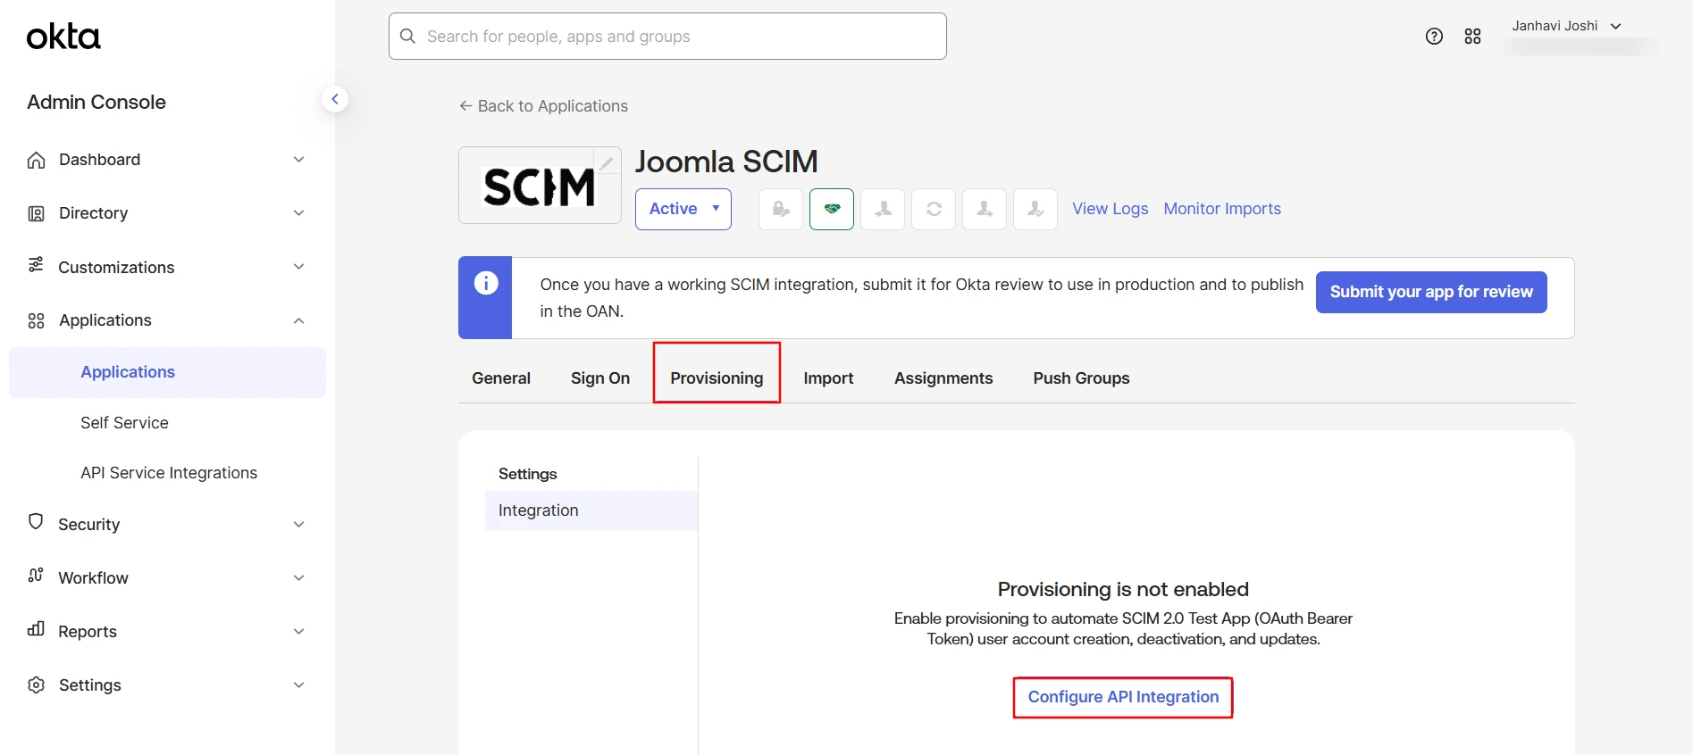
Task: Focus the people, apps and groups search field
Action: (x=667, y=37)
